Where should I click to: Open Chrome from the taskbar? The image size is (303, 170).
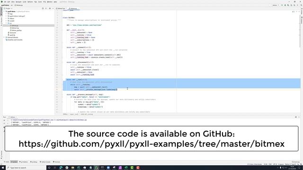click(x=67, y=168)
